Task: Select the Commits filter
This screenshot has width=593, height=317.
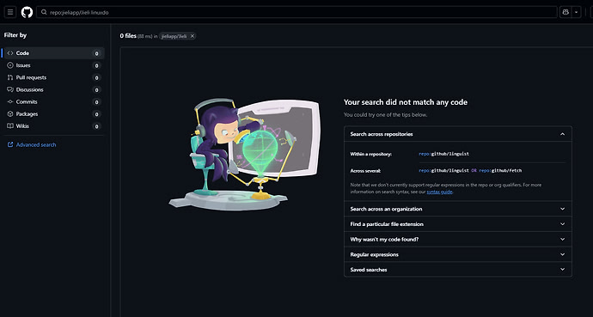Action: tap(53, 101)
